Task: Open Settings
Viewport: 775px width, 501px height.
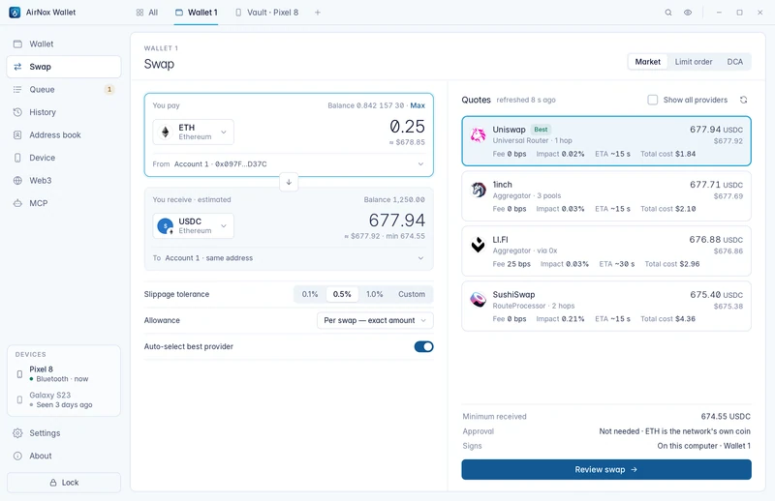Action: click(x=64, y=433)
